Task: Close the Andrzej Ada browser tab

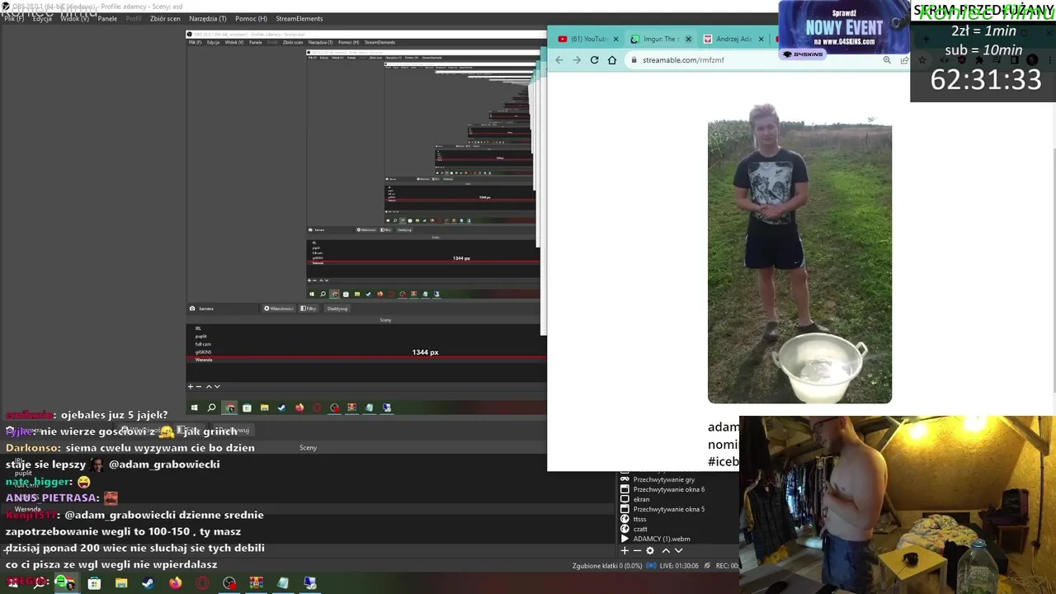Action: 761,39
